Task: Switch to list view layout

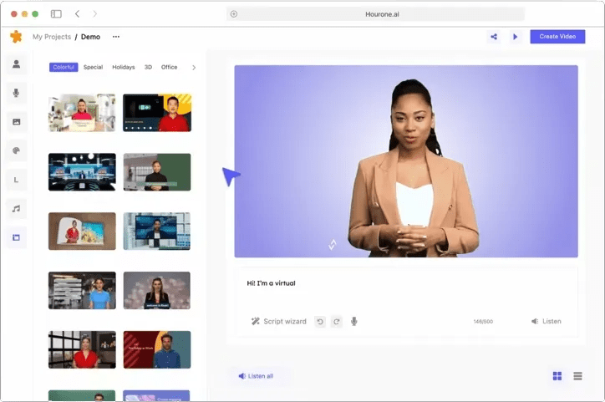Action: tap(577, 376)
